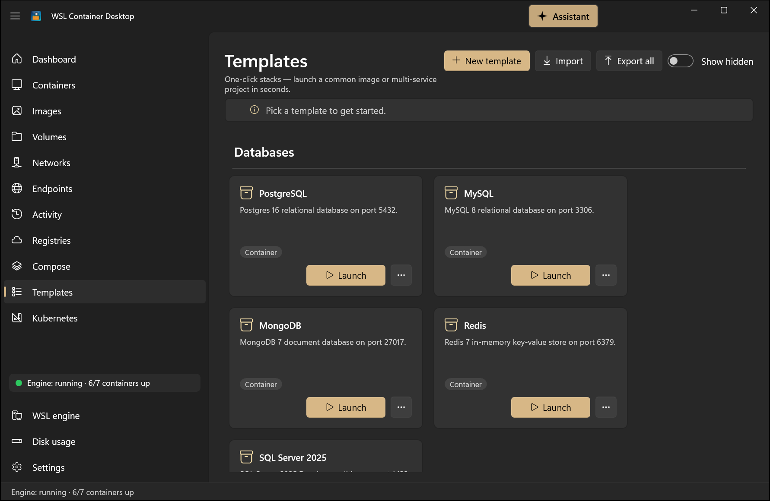Click the Import button
770x501 pixels.
tap(563, 61)
